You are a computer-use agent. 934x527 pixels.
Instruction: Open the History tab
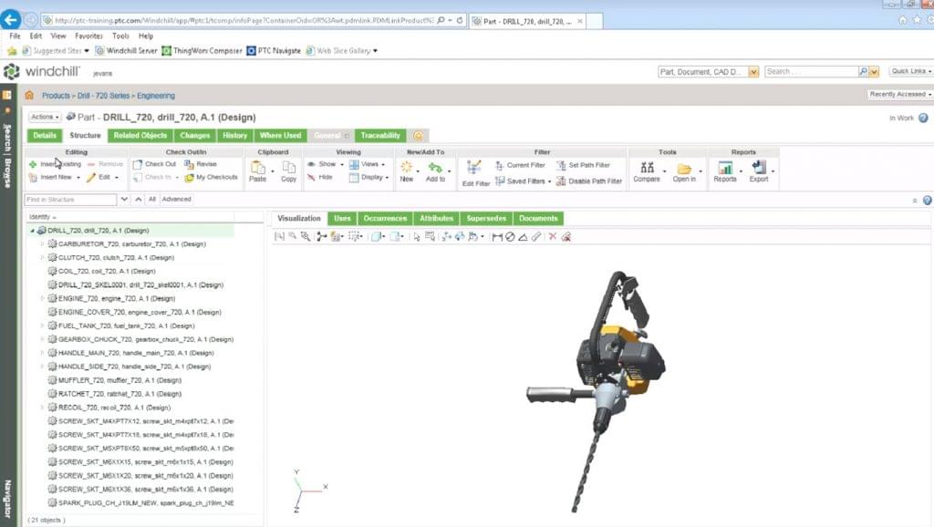[234, 136]
